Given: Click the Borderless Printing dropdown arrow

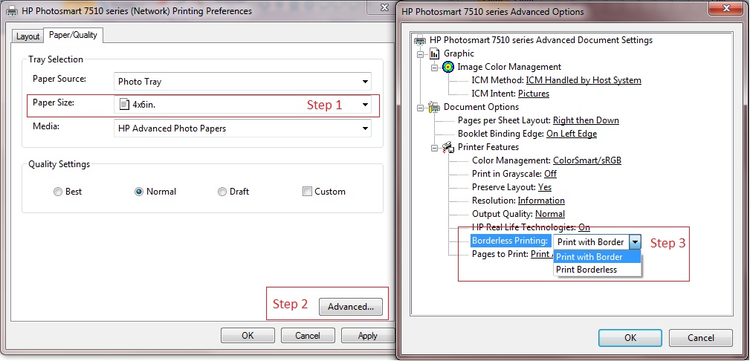Looking at the screenshot, I should pyautogui.click(x=635, y=242).
